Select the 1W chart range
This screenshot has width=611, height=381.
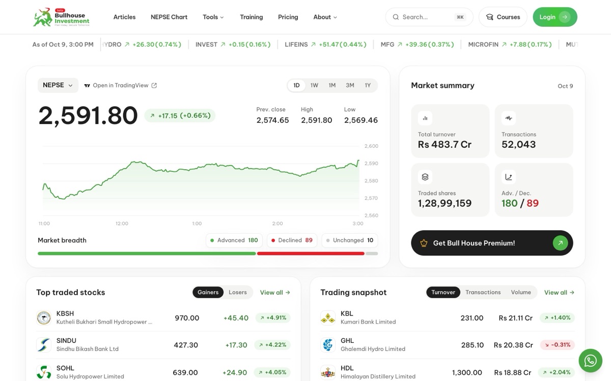pyautogui.click(x=314, y=85)
